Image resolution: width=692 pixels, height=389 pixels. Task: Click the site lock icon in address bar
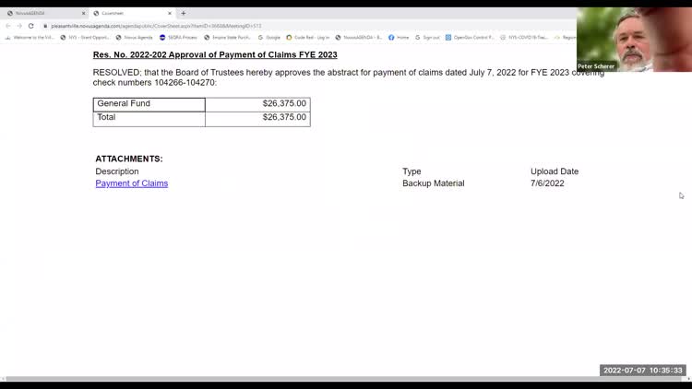point(45,26)
